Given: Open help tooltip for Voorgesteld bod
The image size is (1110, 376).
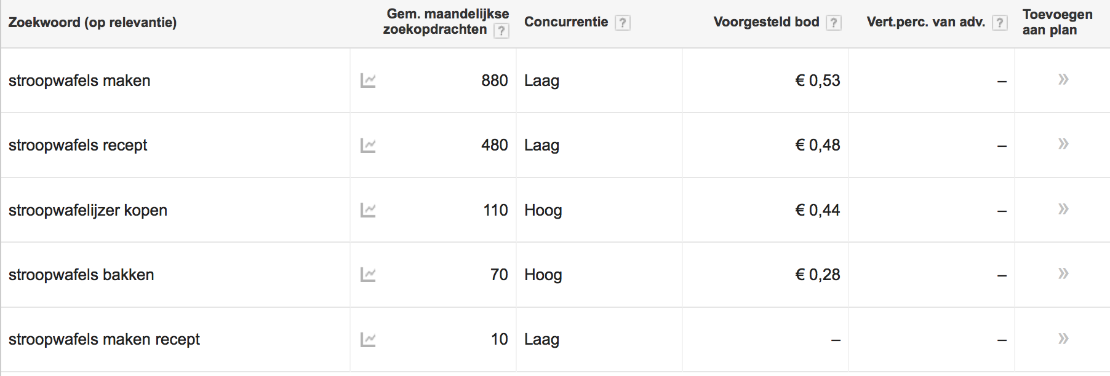Looking at the screenshot, I should tap(834, 23).
